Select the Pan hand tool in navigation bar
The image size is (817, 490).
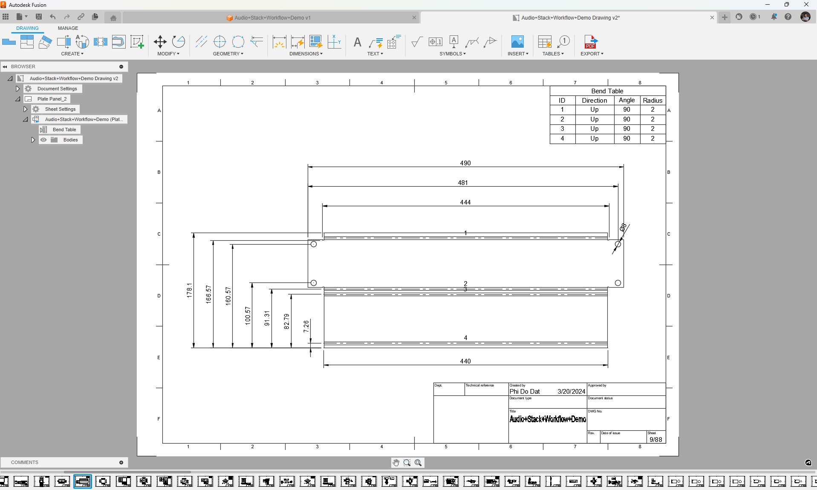pyautogui.click(x=396, y=463)
